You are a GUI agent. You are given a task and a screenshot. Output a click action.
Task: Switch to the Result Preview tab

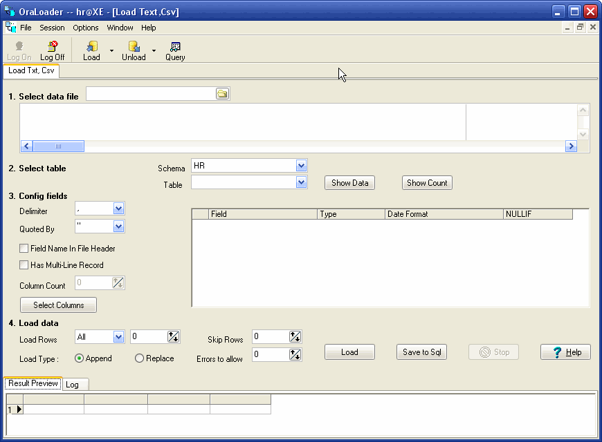coord(33,383)
